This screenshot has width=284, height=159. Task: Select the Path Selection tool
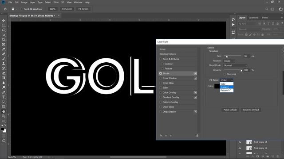[4, 102]
